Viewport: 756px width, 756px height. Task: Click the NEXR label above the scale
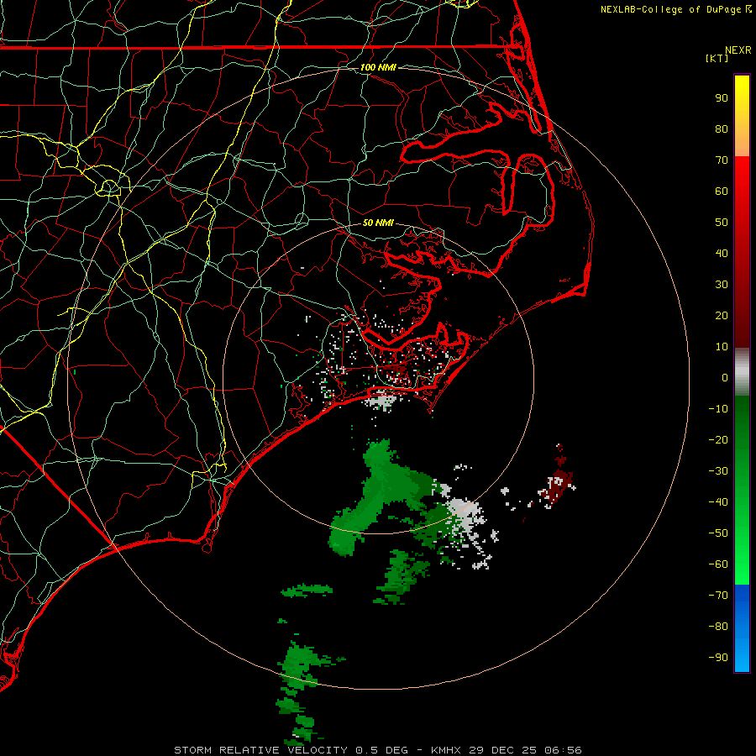click(x=738, y=50)
